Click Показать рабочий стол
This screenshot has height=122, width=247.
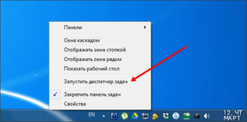pyautogui.click(x=100, y=69)
